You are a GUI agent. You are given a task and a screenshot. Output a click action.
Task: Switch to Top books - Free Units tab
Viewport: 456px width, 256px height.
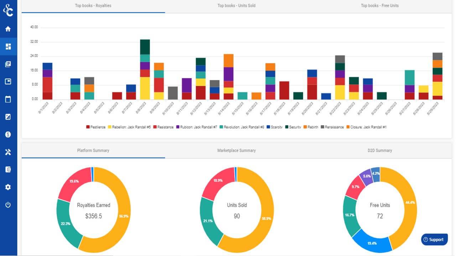[x=380, y=6]
